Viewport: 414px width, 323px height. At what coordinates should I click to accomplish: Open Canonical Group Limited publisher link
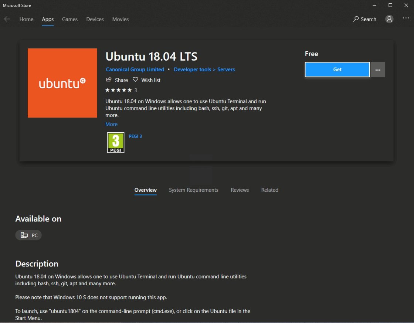135,69
